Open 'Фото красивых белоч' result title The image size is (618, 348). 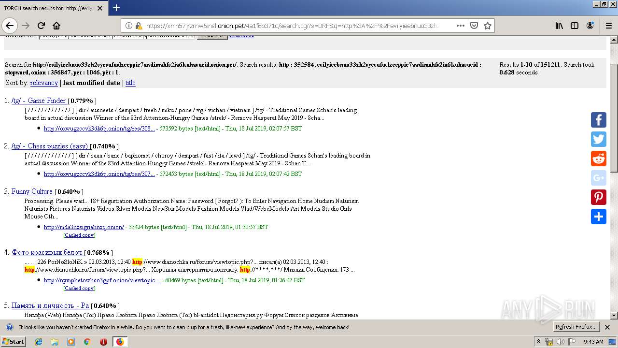47,252
